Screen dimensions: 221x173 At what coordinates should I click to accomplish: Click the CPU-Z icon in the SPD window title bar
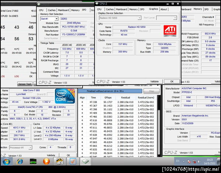pyautogui.click(x=39, y=5)
